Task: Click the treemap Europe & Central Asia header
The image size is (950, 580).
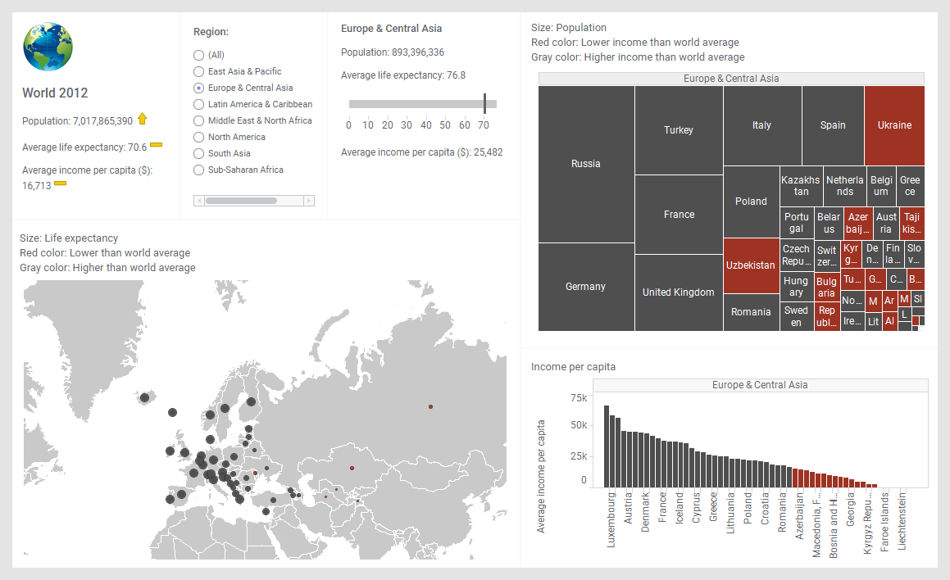Action: tap(731, 79)
